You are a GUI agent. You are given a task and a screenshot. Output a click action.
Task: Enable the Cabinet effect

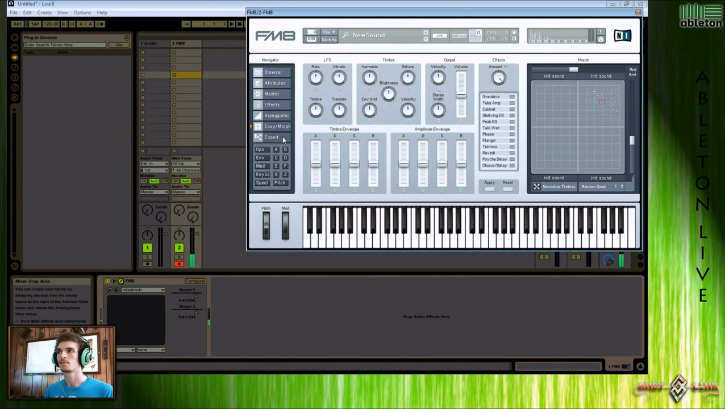point(512,109)
